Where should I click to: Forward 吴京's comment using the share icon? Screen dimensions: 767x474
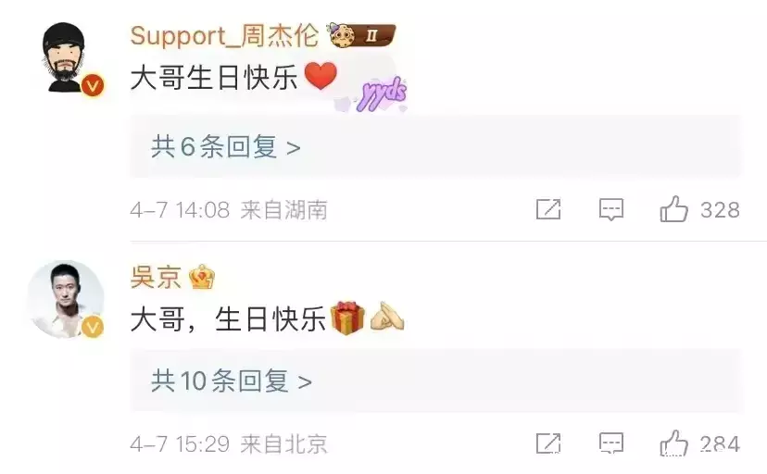[x=548, y=443]
